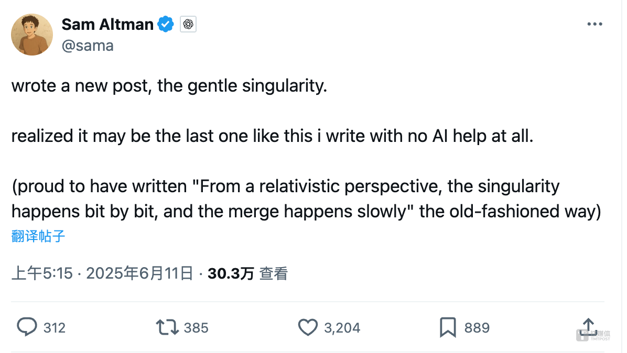
Task: Open Sam Altman's profile avatar
Action: (x=32, y=35)
